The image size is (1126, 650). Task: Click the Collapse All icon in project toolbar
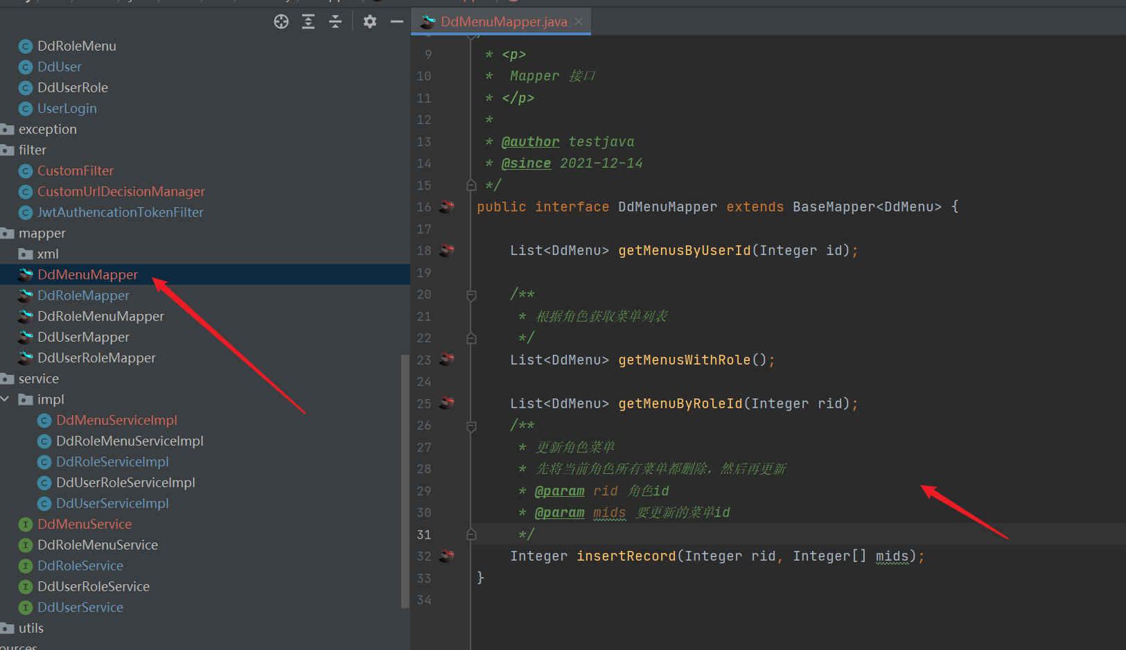pyautogui.click(x=335, y=21)
